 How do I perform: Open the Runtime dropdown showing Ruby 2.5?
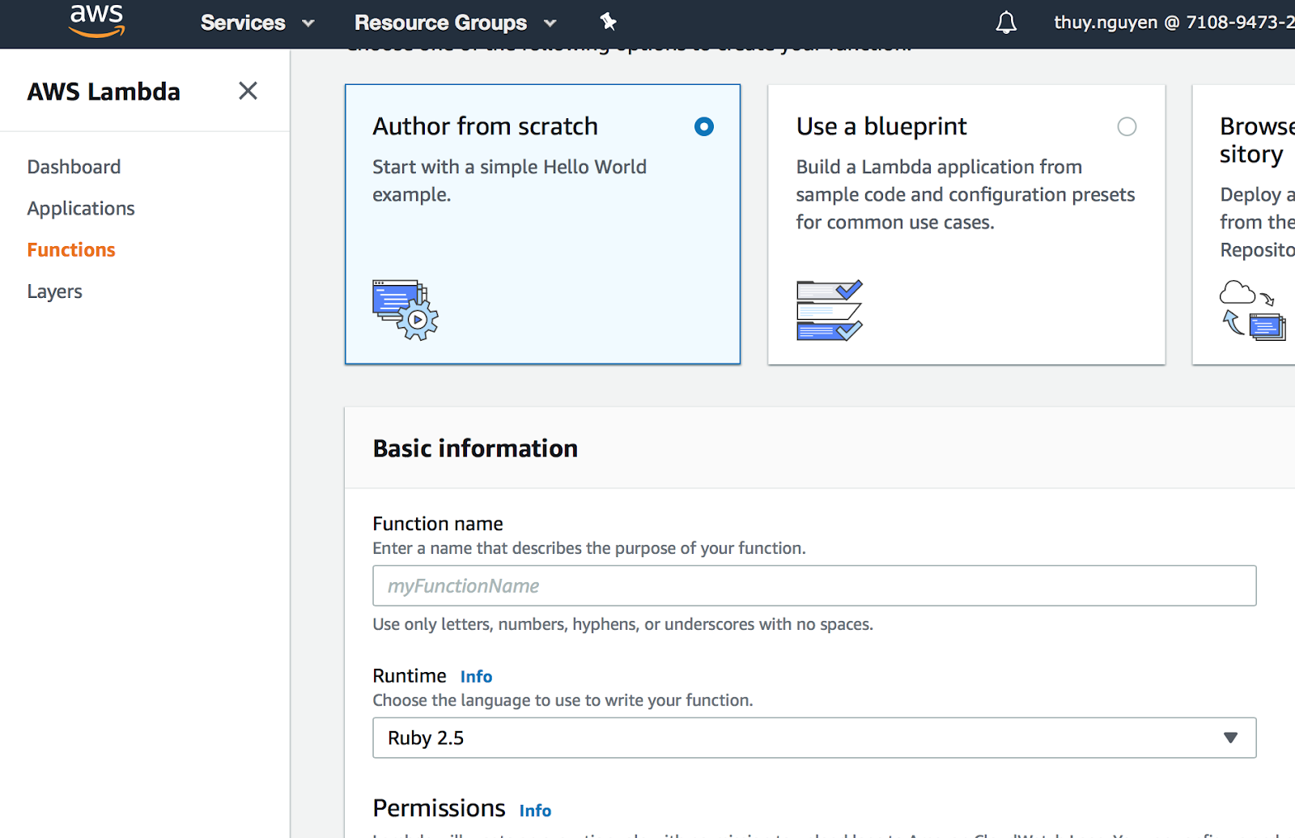click(813, 738)
